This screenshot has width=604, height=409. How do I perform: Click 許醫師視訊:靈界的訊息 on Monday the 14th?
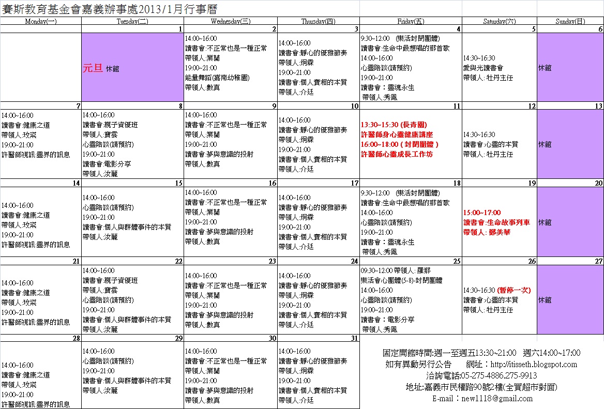coord(36,245)
